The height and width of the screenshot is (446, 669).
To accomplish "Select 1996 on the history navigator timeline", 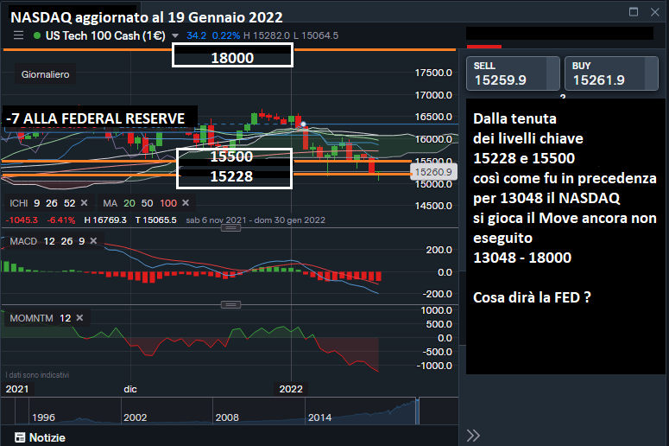I will (43, 417).
